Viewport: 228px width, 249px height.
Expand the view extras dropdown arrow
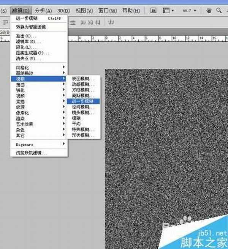(x=173, y=11)
